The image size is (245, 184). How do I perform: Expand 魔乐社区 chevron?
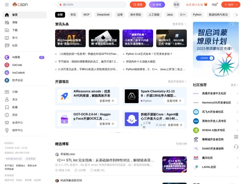(x=237, y=158)
